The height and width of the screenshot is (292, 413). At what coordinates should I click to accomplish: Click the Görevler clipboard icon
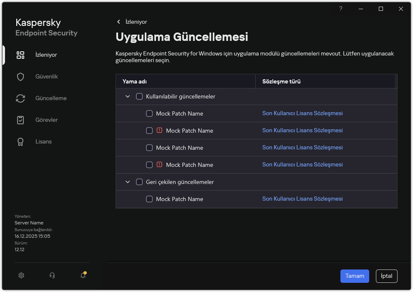pyautogui.click(x=20, y=120)
